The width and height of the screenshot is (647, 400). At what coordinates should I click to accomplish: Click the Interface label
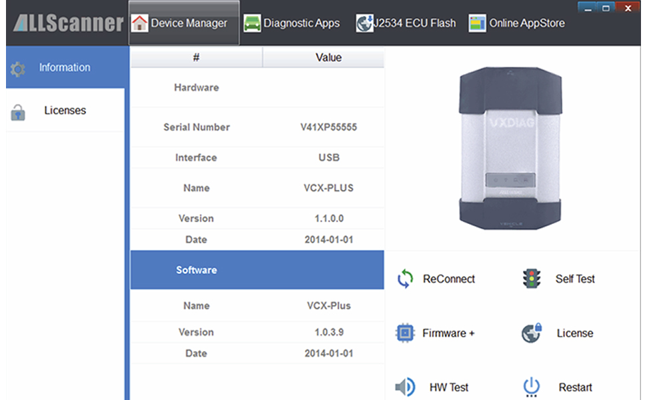(x=196, y=157)
